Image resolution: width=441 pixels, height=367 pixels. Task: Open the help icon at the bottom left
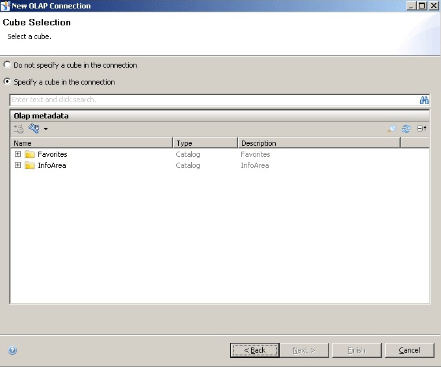click(12, 350)
